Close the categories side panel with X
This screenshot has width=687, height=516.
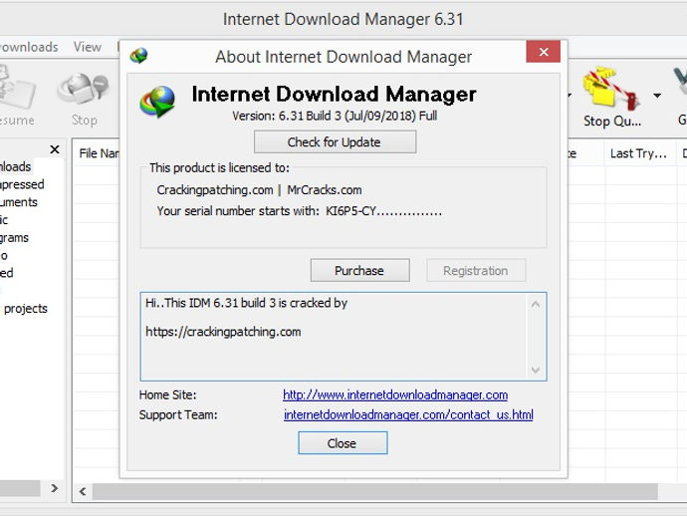click(x=55, y=149)
